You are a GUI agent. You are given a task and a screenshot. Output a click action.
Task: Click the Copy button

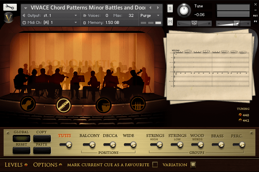42,138
